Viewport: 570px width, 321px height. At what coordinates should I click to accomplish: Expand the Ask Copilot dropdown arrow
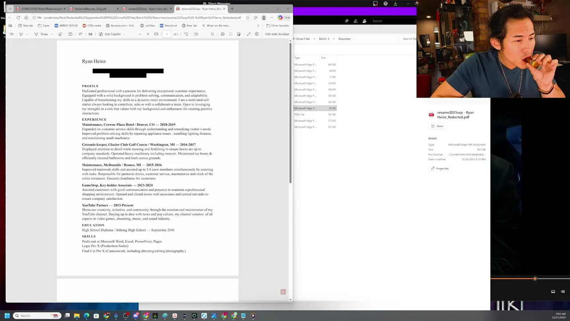[x=124, y=34]
